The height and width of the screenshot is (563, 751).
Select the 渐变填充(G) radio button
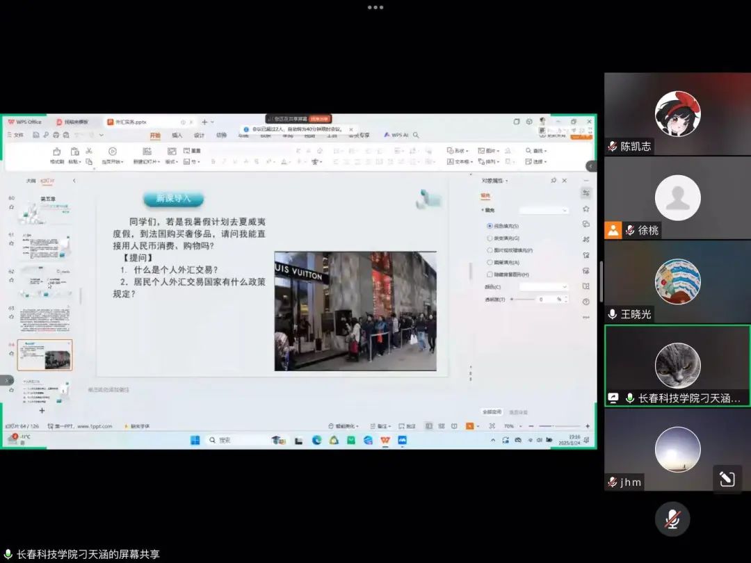(x=490, y=238)
